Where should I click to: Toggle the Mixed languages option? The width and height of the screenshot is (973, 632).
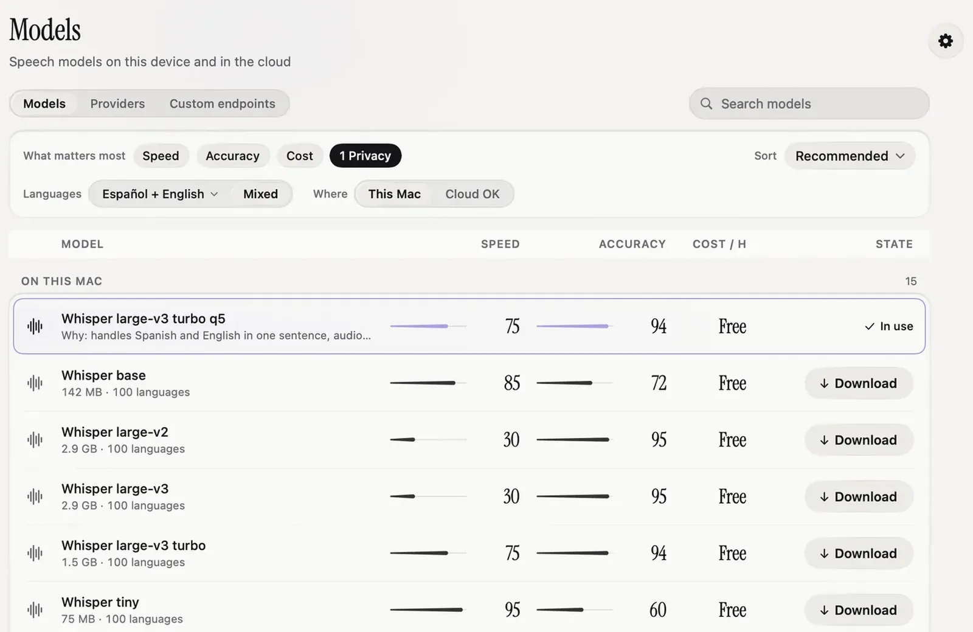click(x=261, y=194)
